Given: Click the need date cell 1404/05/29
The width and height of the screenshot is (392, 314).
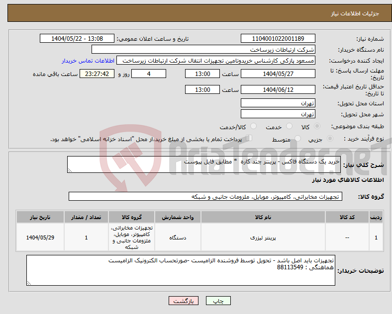Looking at the screenshot, I should (x=40, y=237).
